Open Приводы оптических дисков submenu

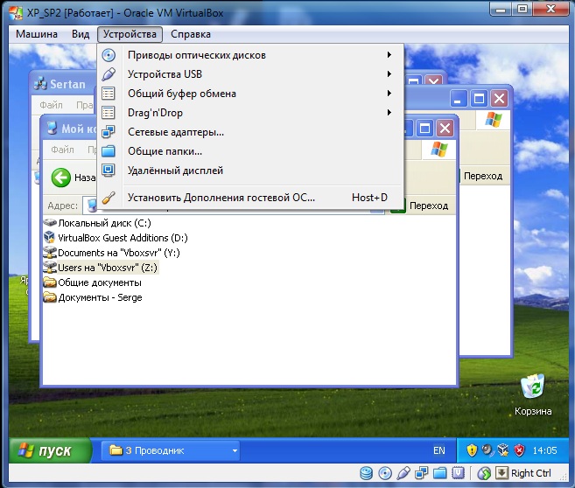(x=250, y=55)
